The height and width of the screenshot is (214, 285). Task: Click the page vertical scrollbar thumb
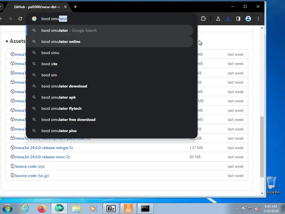(x=262, y=147)
